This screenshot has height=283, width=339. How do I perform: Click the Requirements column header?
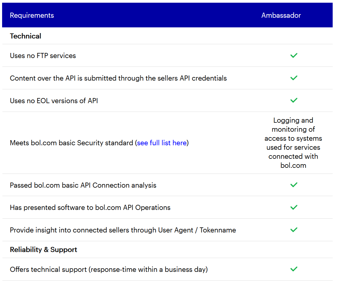coord(32,15)
